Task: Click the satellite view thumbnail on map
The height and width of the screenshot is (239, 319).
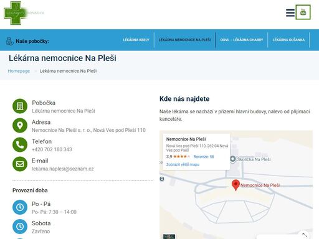Action: pyautogui.click(x=169, y=237)
